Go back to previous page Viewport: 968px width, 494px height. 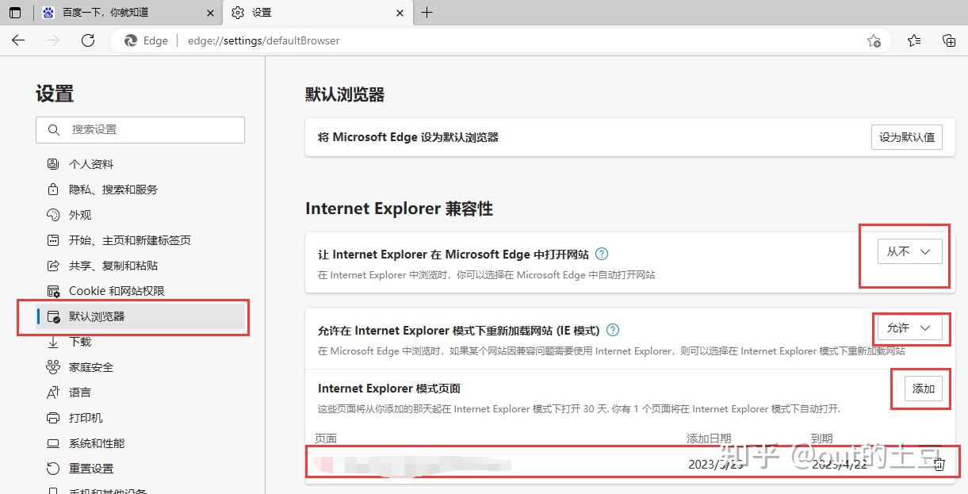18,40
